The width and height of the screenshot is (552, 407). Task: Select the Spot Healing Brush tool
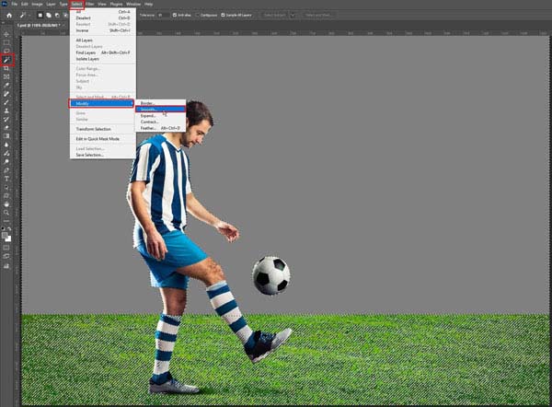coord(6,94)
